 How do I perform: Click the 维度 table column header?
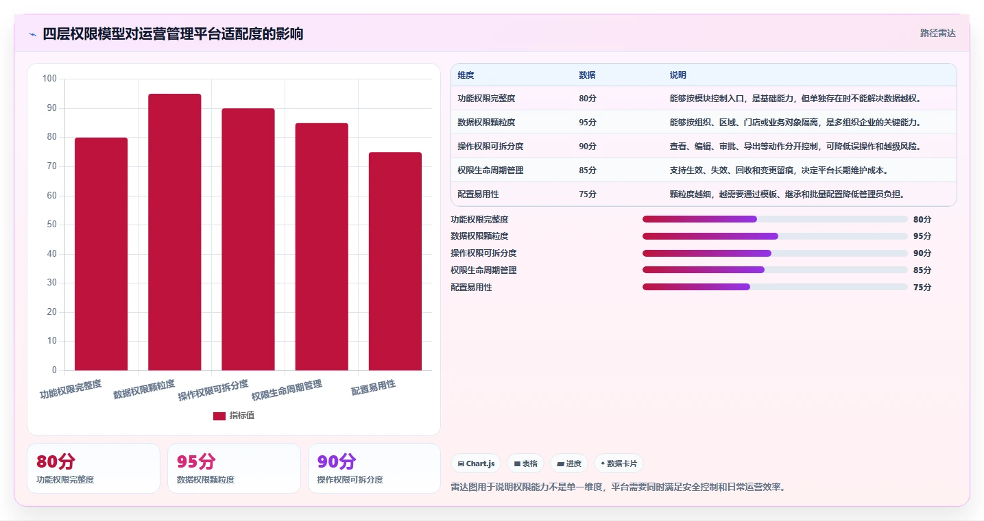point(466,75)
